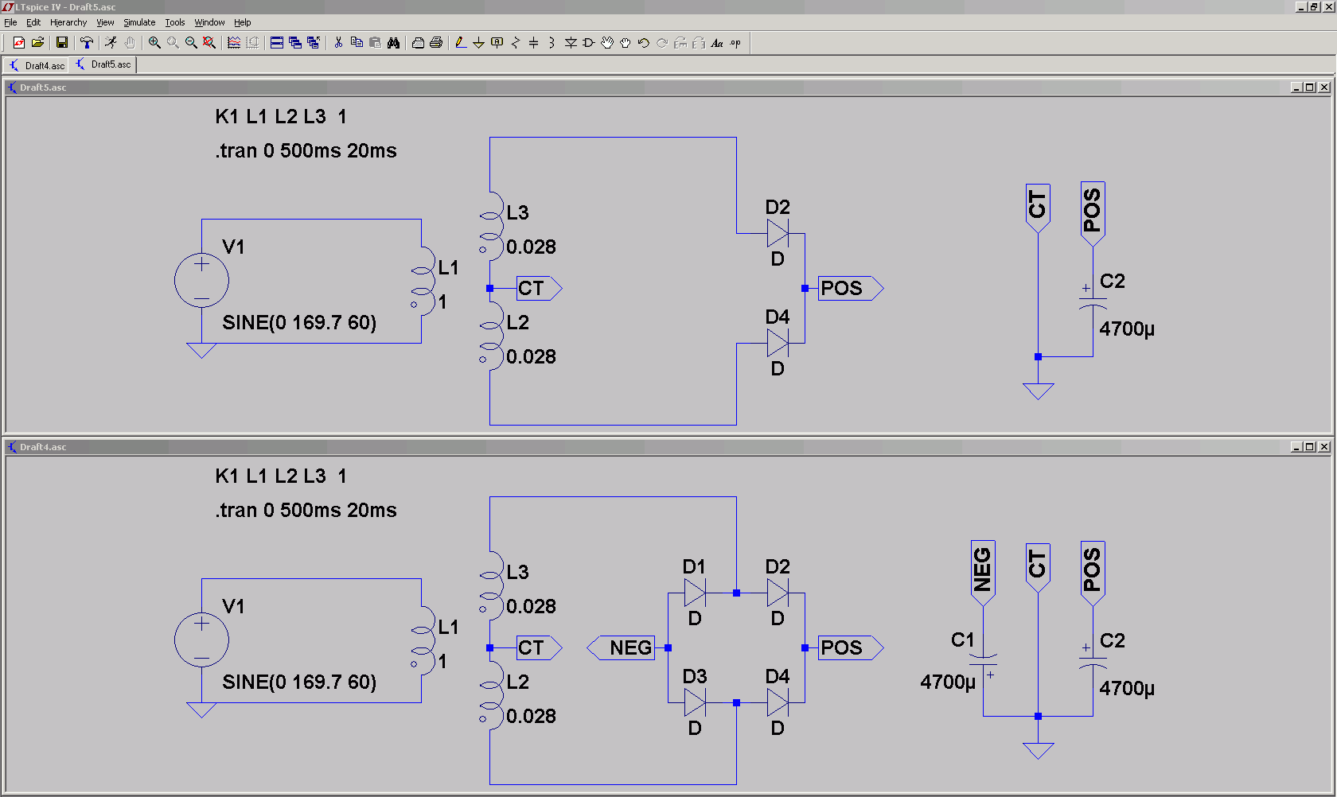
Task: Open the Simulate menu
Action: tap(139, 22)
